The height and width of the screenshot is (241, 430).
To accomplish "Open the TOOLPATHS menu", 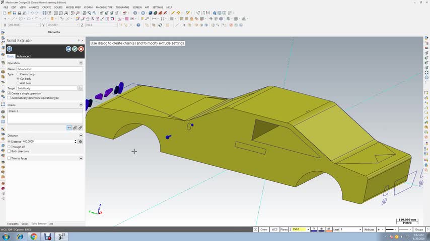I will click(x=122, y=8).
